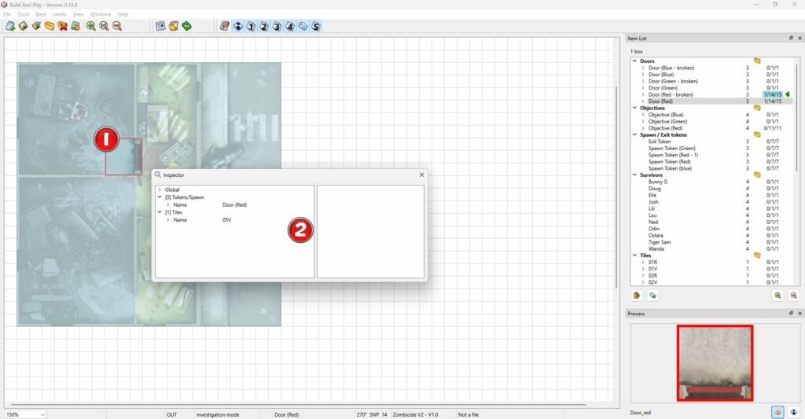
Task: Collapse the Doors category in Item List
Action: [x=634, y=61]
